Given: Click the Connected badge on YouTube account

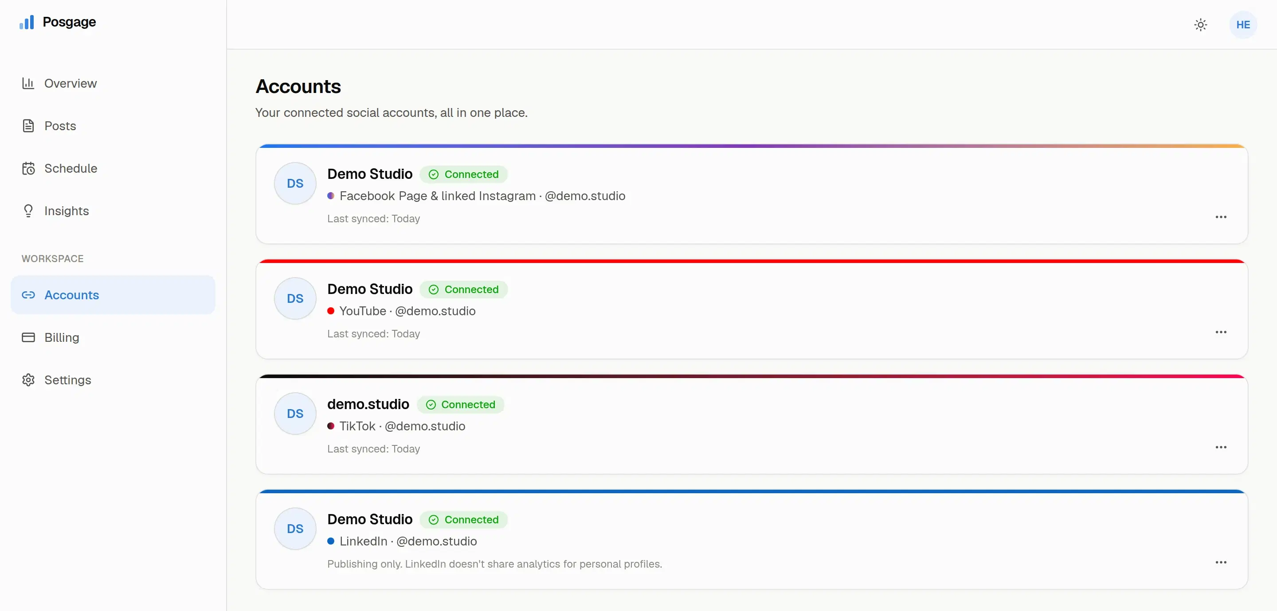Looking at the screenshot, I should pyautogui.click(x=463, y=290).
